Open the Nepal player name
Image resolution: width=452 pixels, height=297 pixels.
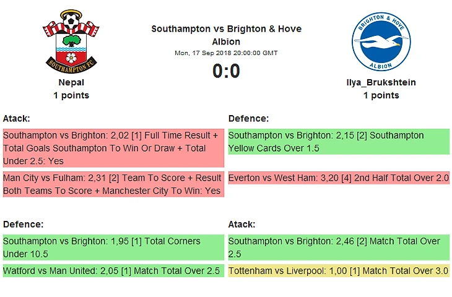(x=71, y=82)
